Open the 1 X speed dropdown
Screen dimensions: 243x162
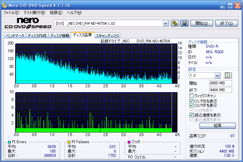pos(217,76)
